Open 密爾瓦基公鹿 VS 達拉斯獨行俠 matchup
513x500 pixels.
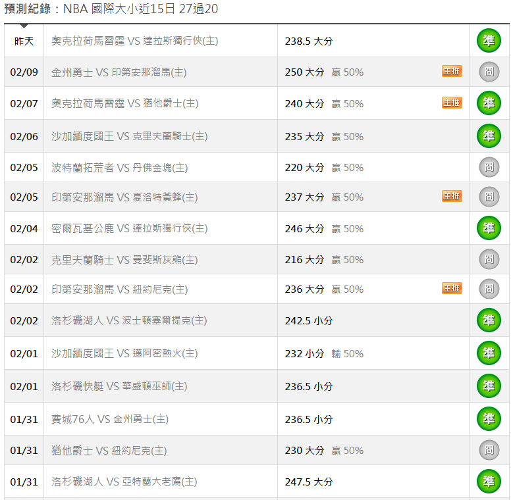pos(129,228)
